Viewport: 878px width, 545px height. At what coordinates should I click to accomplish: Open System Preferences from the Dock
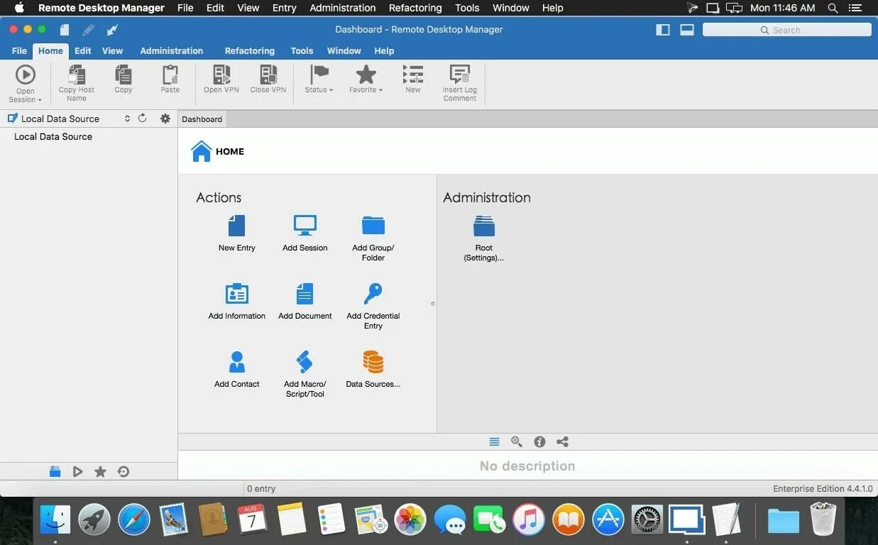tap(647, 519)
